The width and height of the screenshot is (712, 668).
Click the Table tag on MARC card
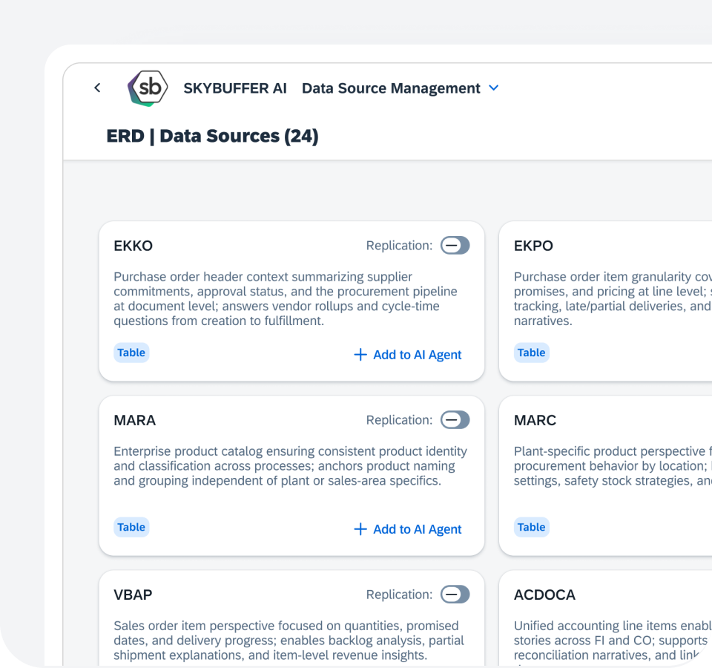click(531, 527)
